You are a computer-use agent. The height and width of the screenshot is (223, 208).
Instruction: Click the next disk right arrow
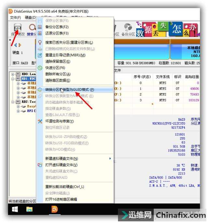(20, 45)
